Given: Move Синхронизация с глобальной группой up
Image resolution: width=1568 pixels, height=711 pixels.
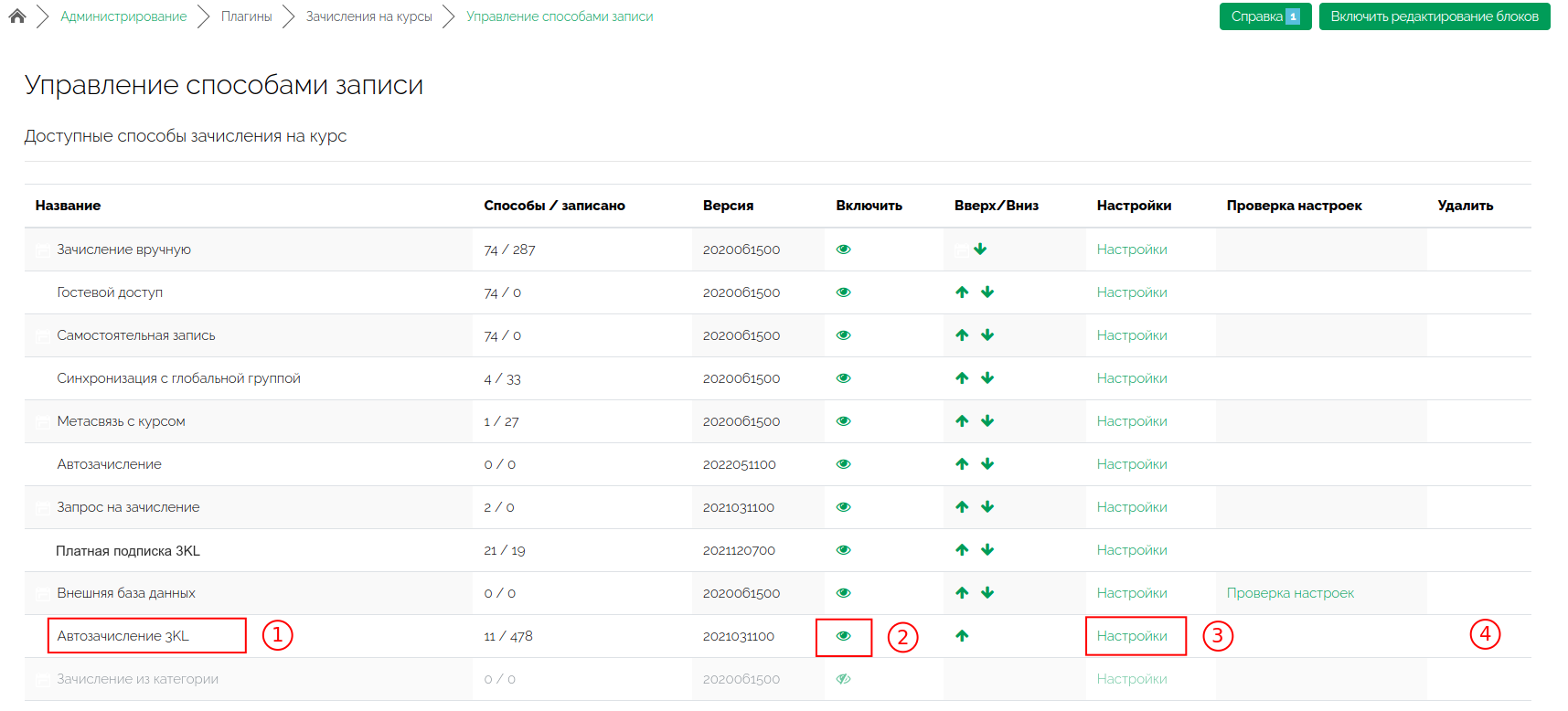Looking at the screenshot, I should tap(962, 378).
